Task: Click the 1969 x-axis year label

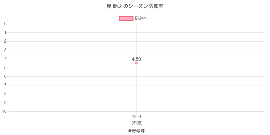Action: click(136, 117)
